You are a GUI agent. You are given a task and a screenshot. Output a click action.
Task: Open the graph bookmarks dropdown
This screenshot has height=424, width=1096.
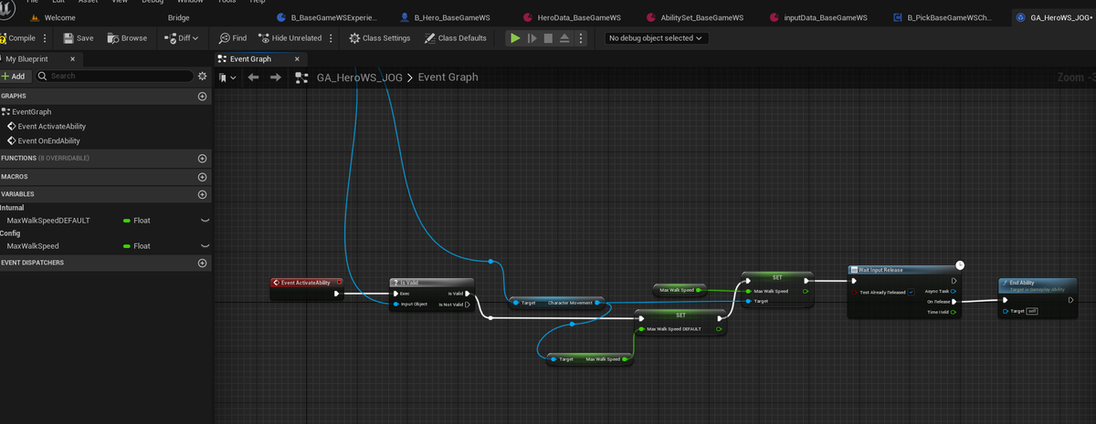(228, 78)
